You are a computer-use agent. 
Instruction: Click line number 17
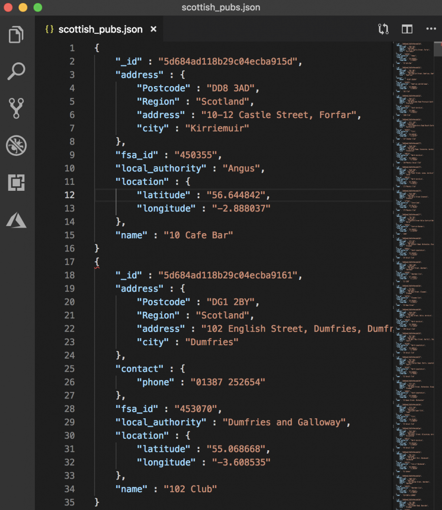pyautogui.click(x=70, y=262)
